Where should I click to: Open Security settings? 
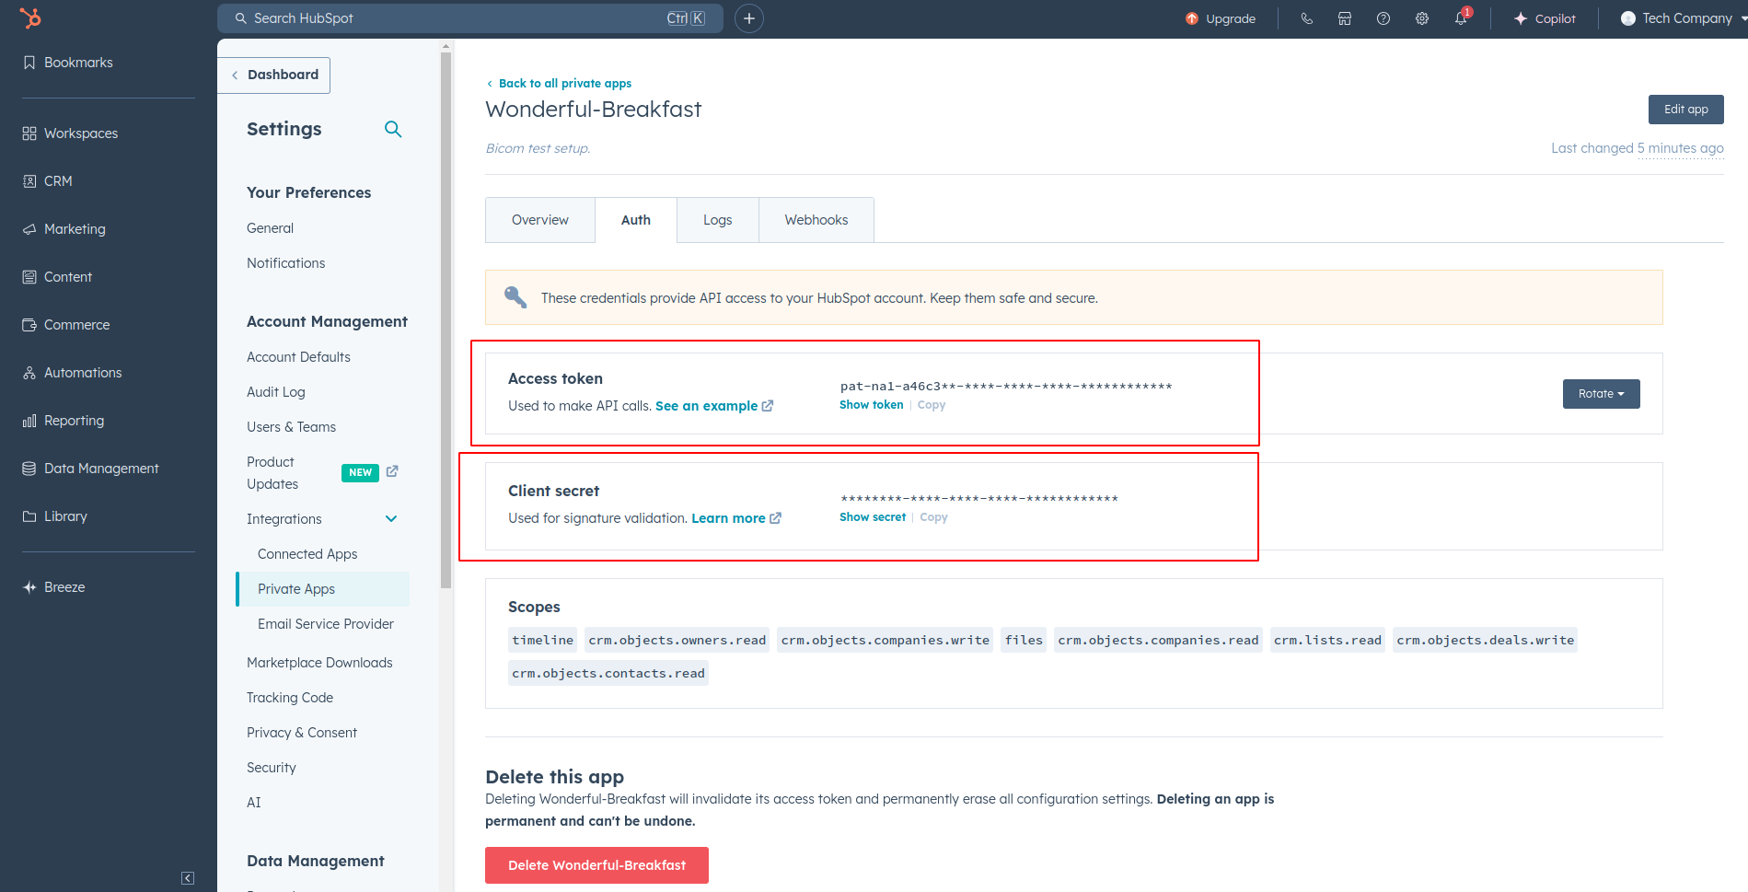pos(272,768)
